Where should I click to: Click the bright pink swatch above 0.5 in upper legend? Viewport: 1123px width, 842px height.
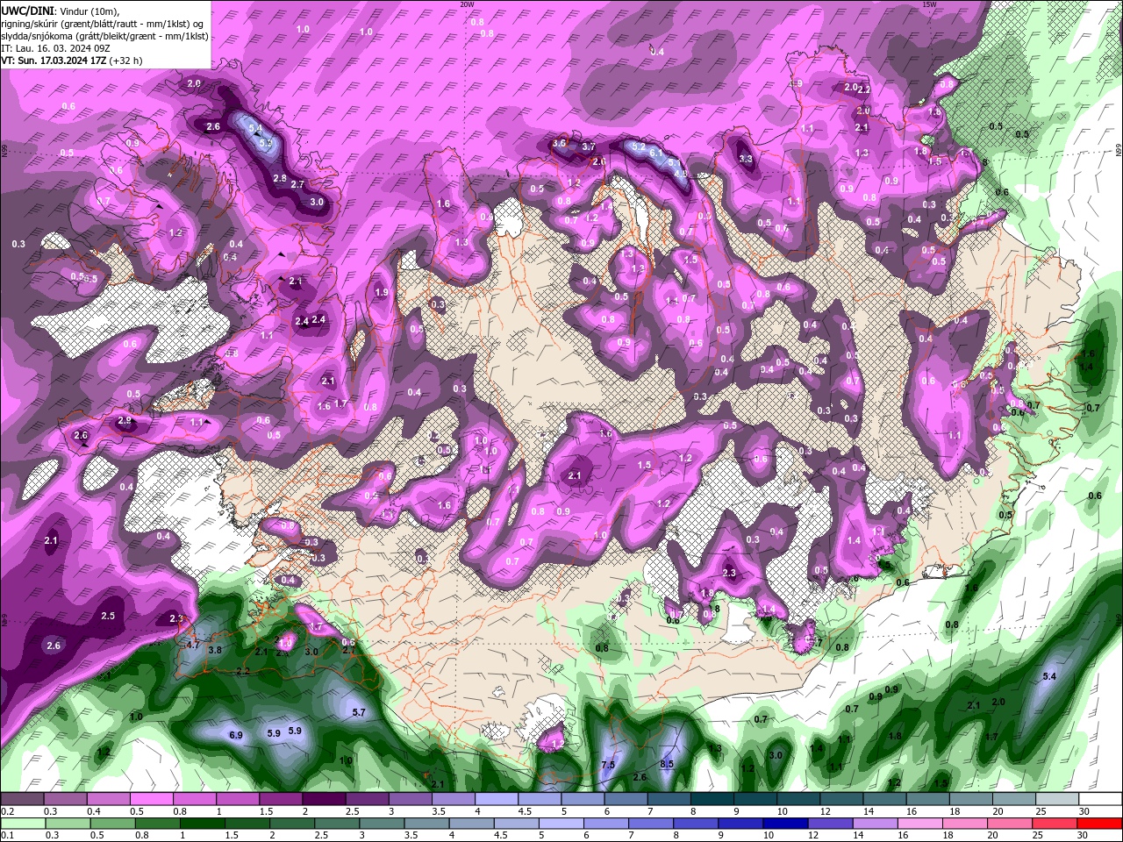pyautogui.click(x=151, y=799)
